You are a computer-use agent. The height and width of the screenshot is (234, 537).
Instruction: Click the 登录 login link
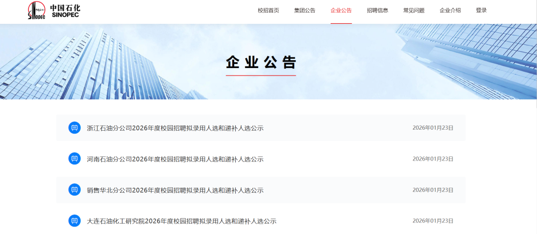(481, 10)
